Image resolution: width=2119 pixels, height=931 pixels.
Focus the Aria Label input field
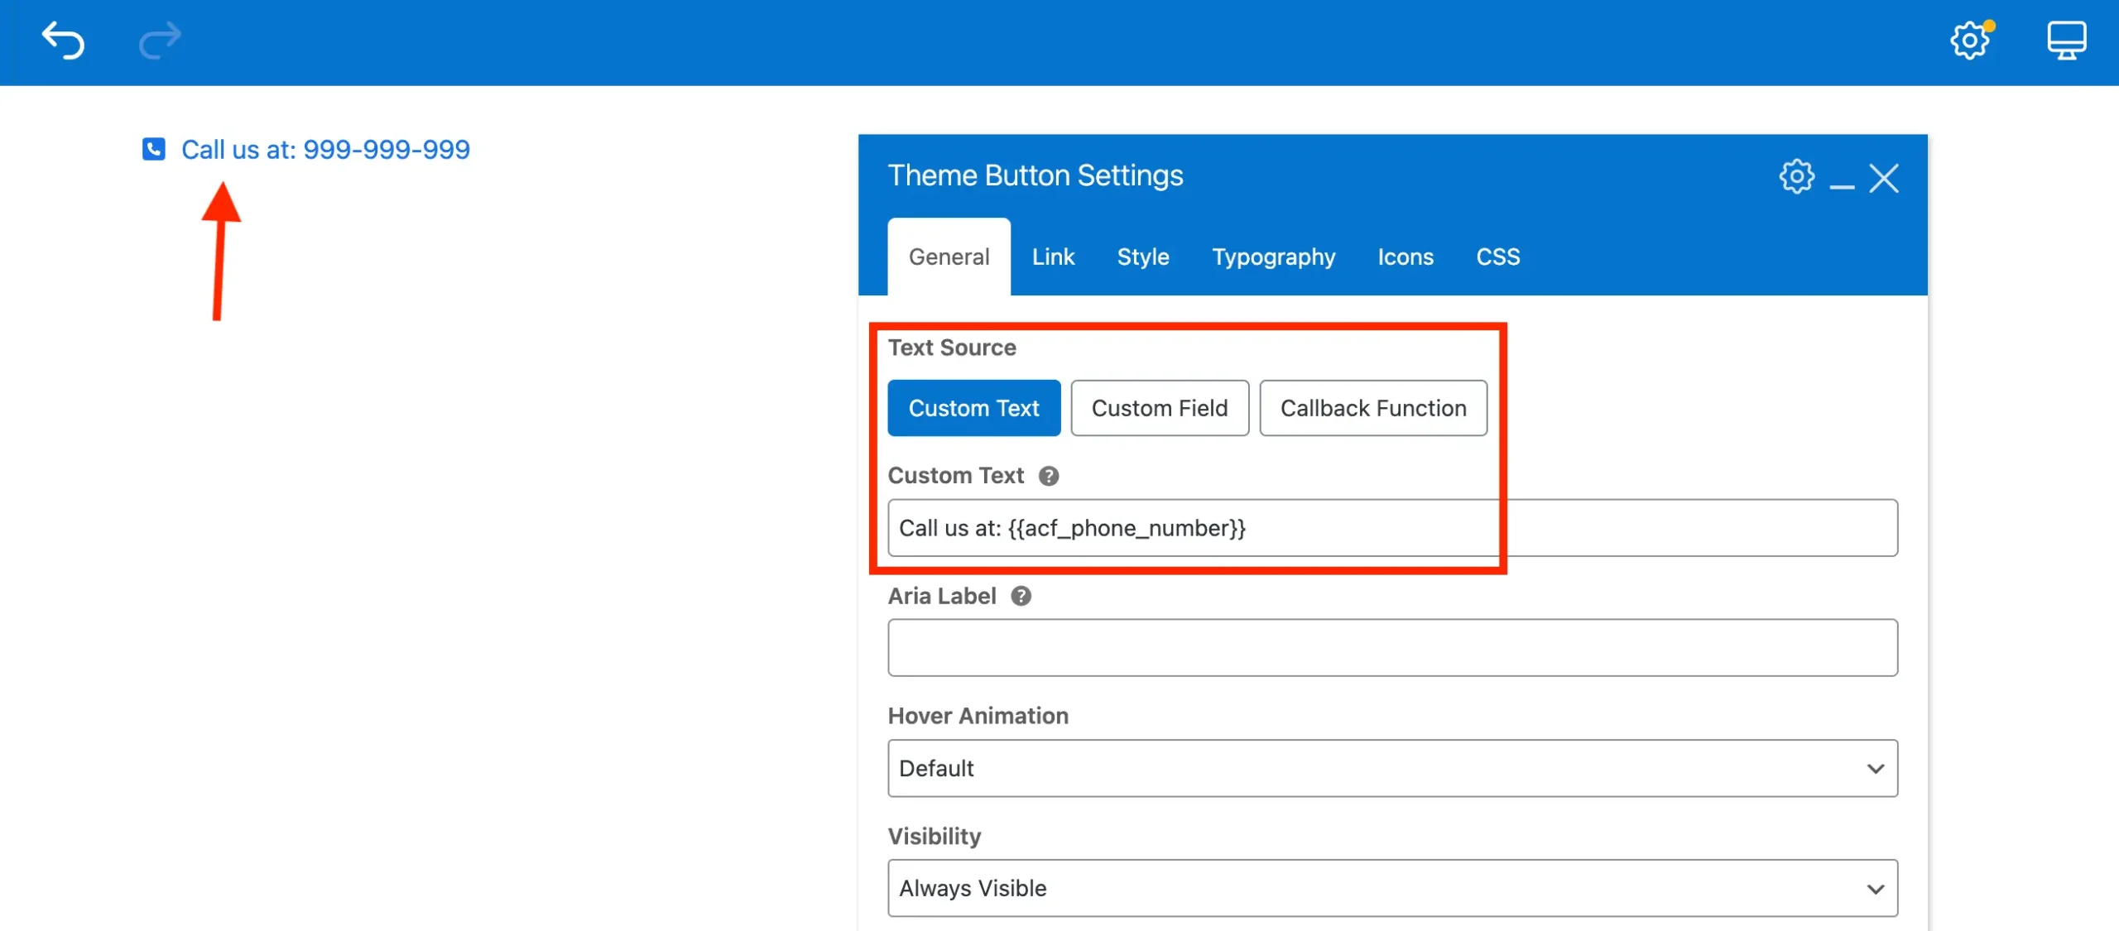(x=1392, y=648)
